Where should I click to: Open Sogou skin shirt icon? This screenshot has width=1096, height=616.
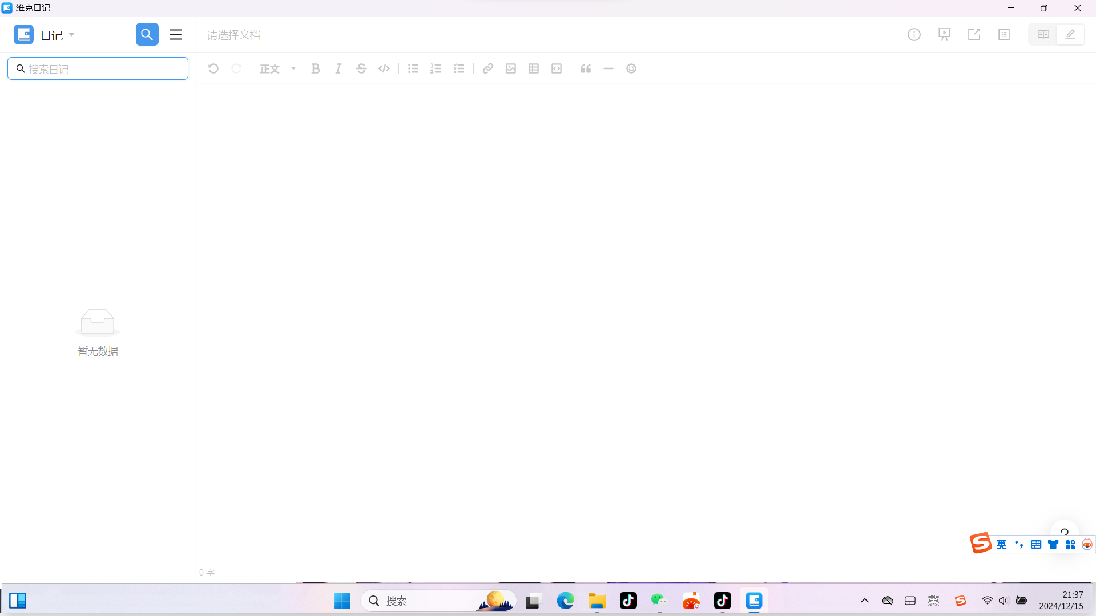pyautogui.click(x=1053, y=545)
